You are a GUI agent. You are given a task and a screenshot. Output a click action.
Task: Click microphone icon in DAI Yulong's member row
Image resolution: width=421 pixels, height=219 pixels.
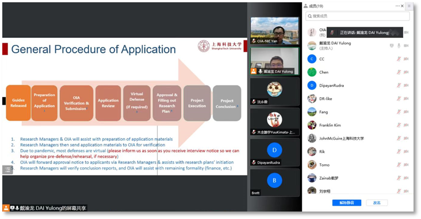point(399,45)
